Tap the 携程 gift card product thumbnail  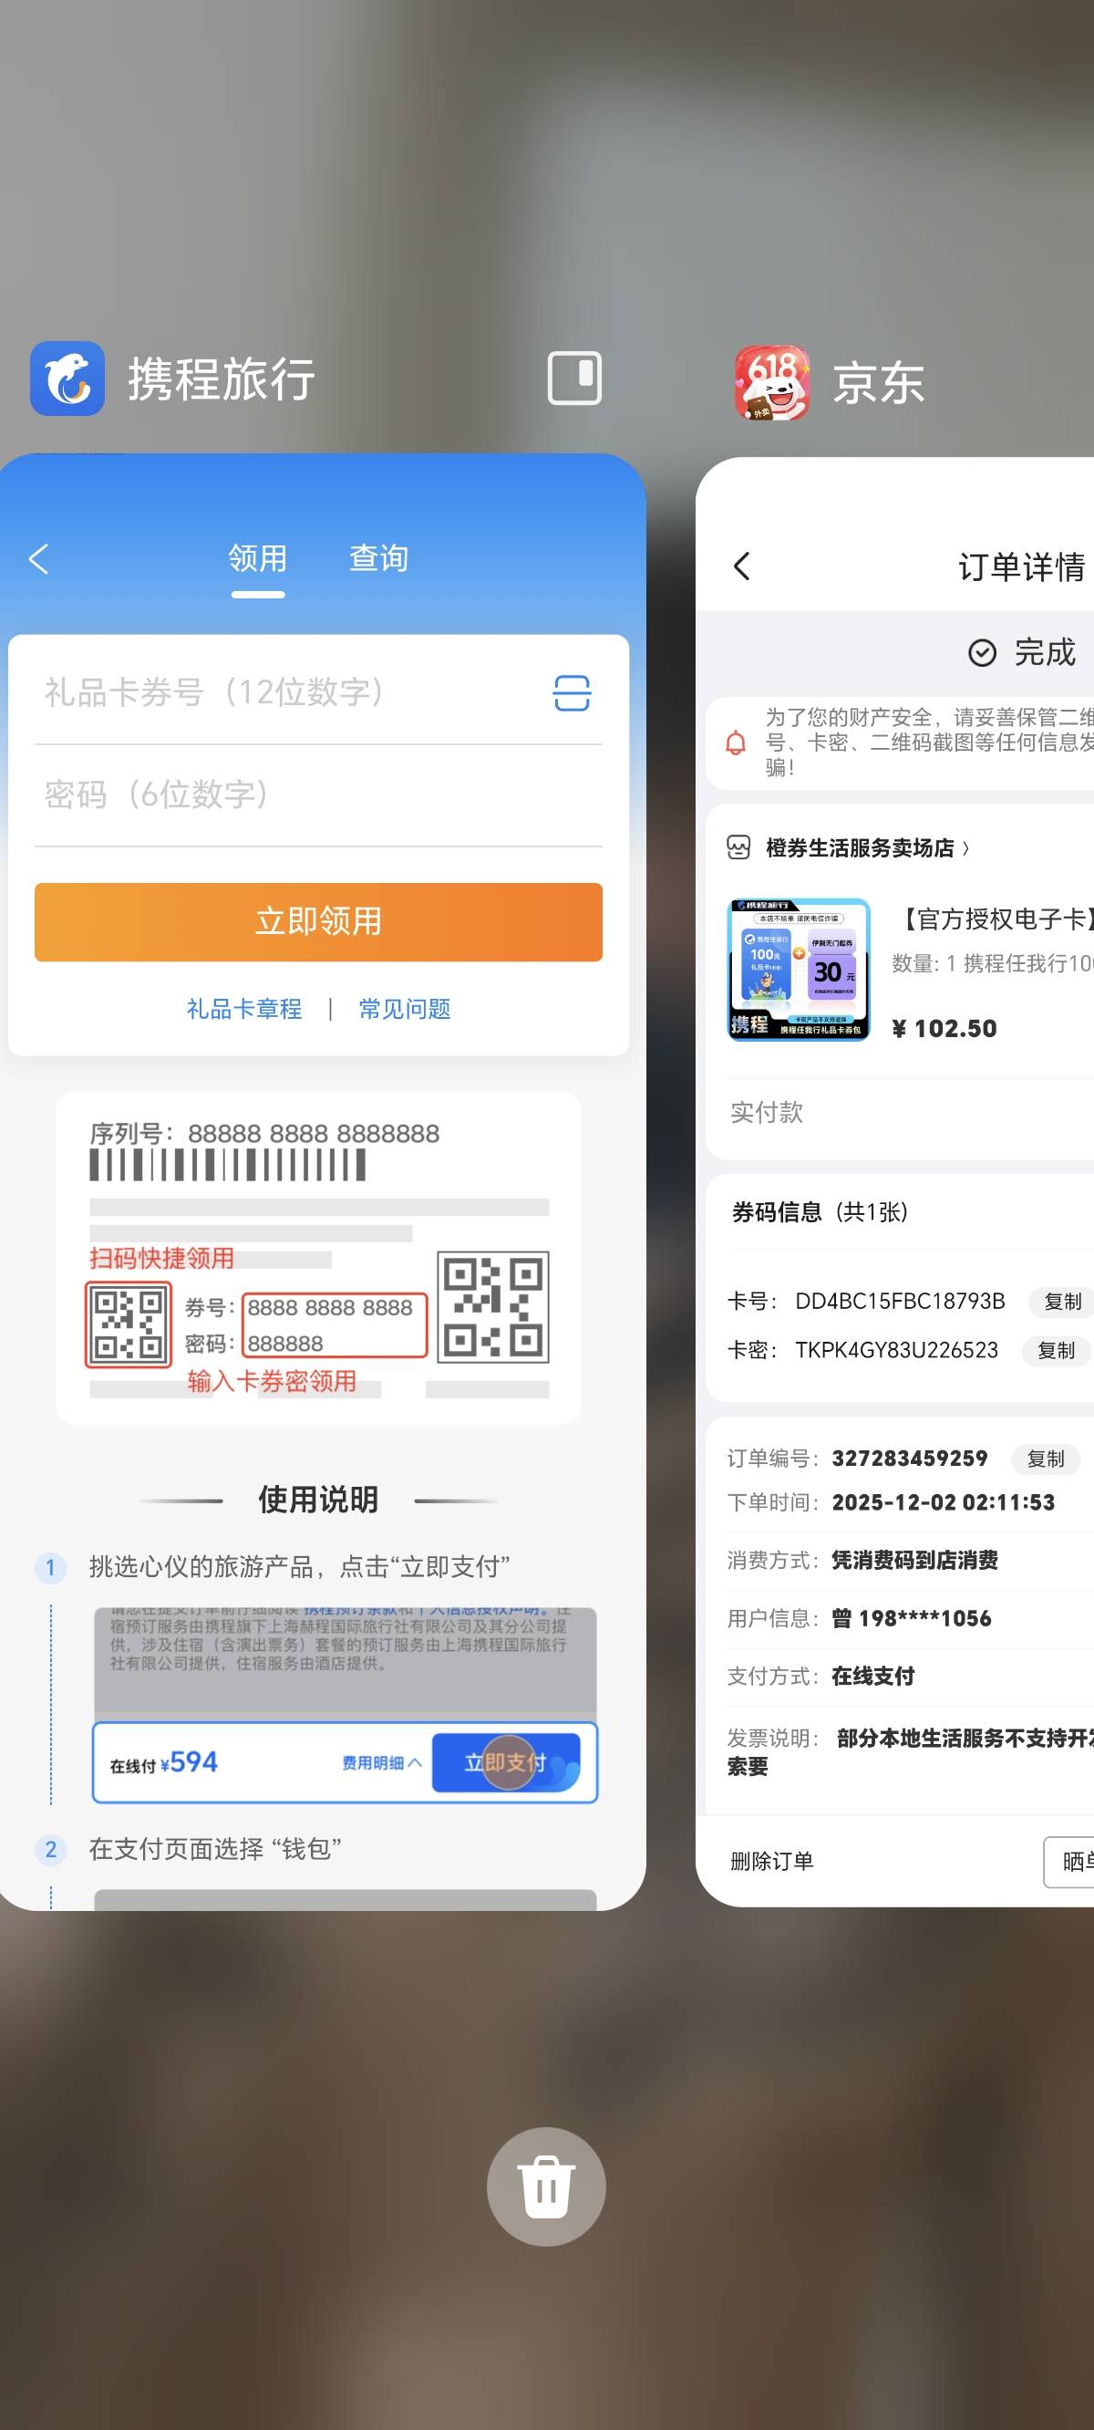tap(799, 970)
